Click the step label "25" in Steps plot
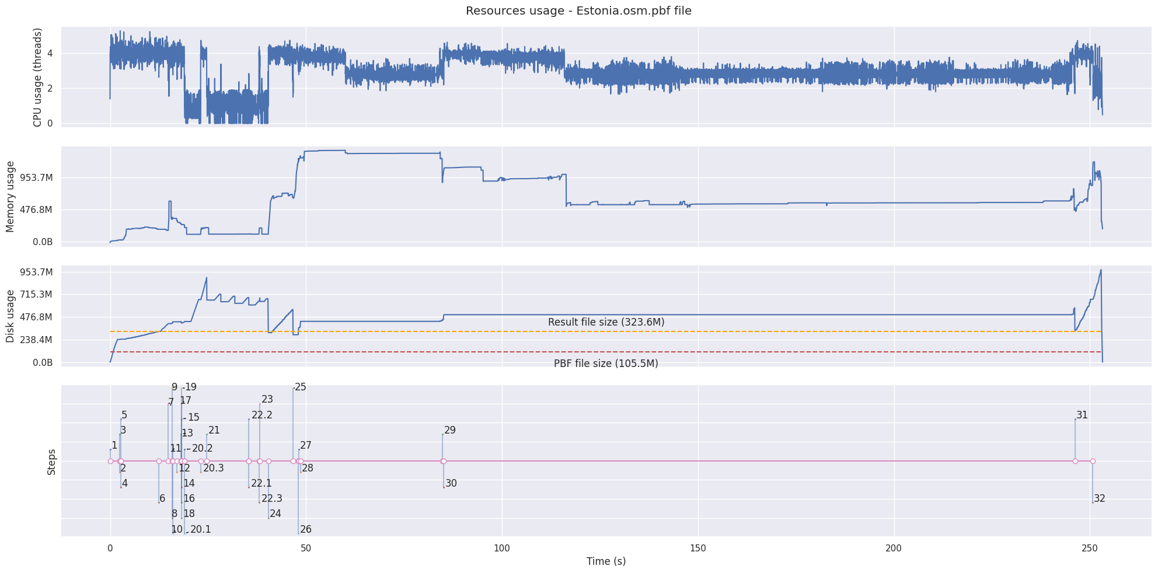Image resolution: width=1158 pixels, height=573 pixels. pos(301,387)
